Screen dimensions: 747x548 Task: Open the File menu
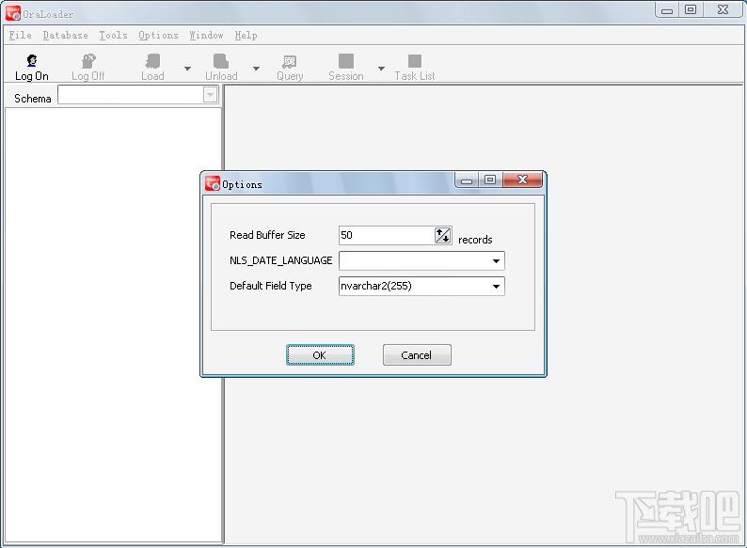(x=21, y=35)
